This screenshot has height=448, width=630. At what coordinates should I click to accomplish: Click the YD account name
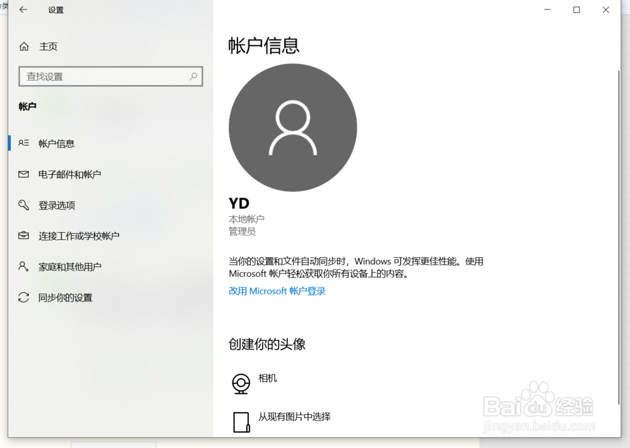pos(239,203)
